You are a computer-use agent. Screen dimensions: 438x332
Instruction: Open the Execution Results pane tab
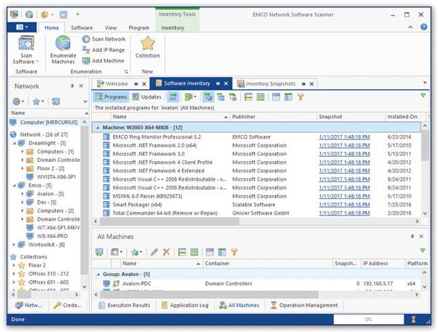tap(125, 305)
